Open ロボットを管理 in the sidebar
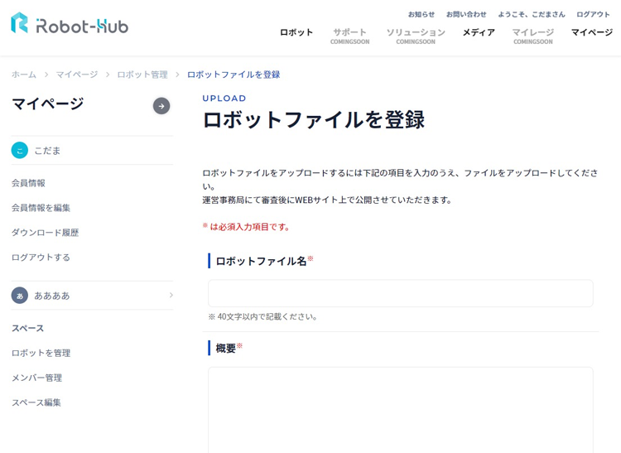Image resolution: width=621 pixels, height=453 pixels. coord(41,353)
